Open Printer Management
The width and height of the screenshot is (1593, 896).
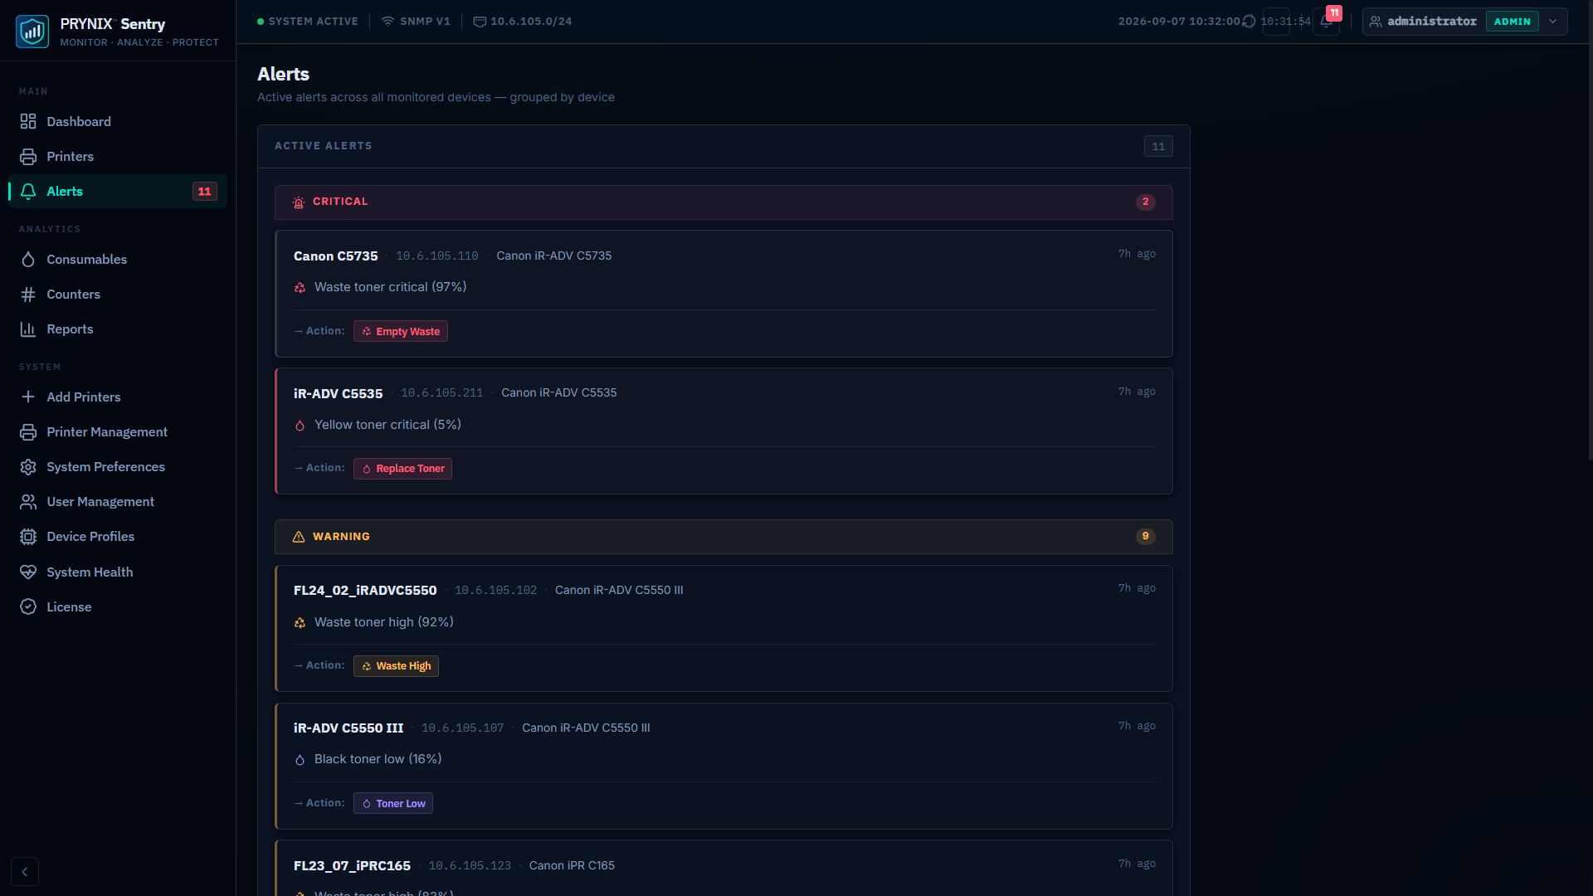[x=118, y=431]
